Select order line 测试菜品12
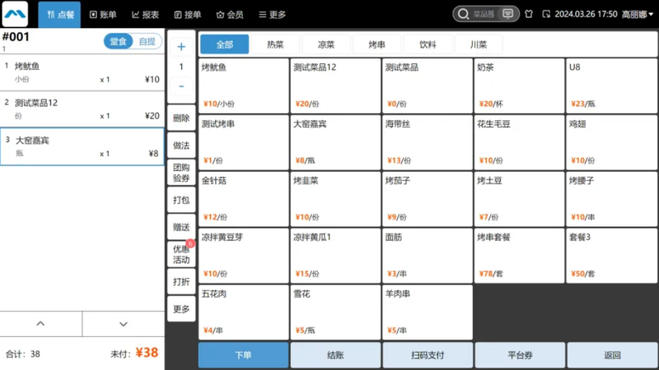 tap(82, 109)
